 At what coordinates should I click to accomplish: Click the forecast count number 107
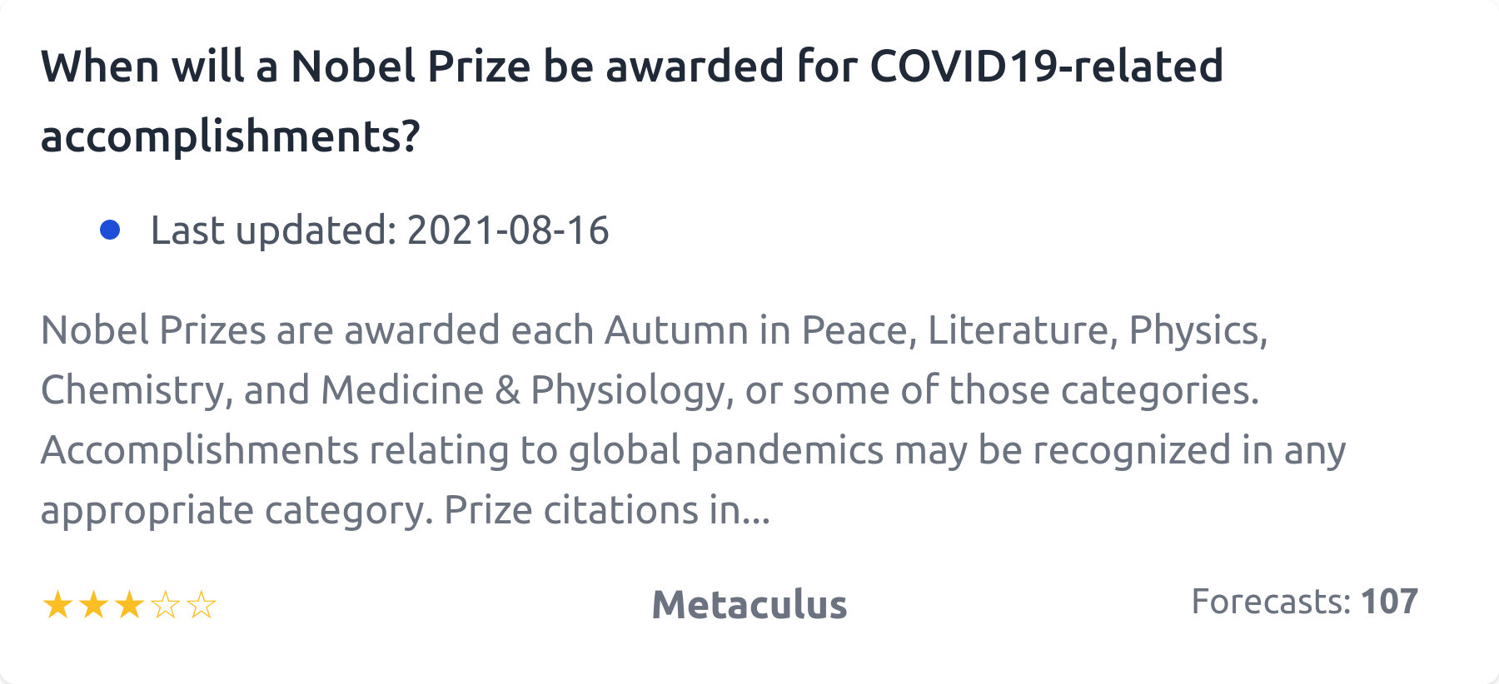pos(1389,602)
